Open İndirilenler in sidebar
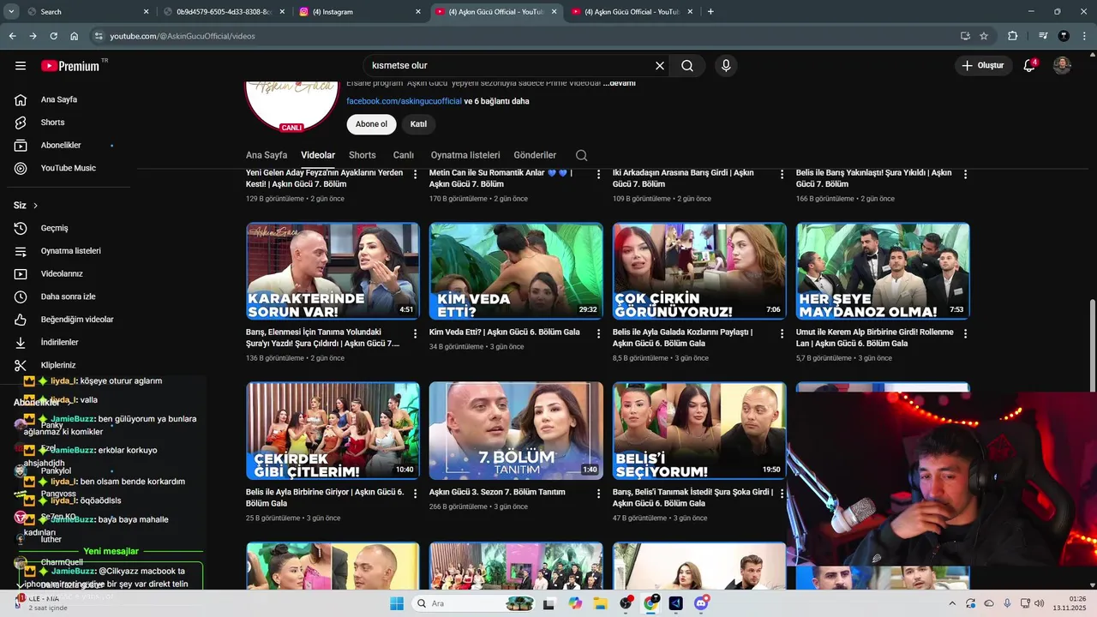 tap(59, 343)
